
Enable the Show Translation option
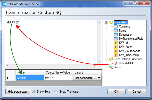pos(56,92)
